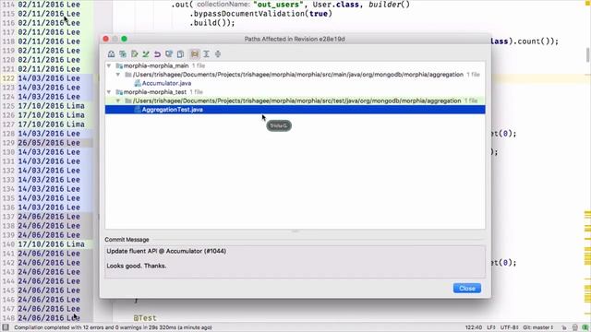Select morphia-morphia_test in the tree
This screenshot has height=332, width=591.
[155, 92]
